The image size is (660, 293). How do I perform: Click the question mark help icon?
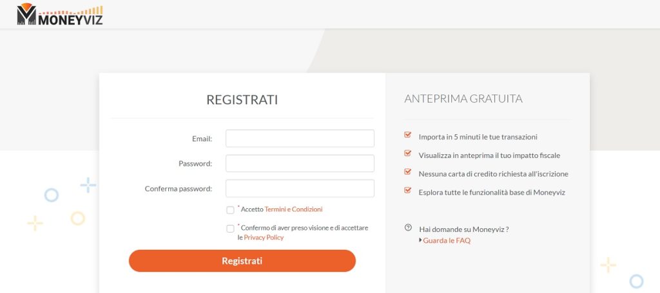pos(408,227)
